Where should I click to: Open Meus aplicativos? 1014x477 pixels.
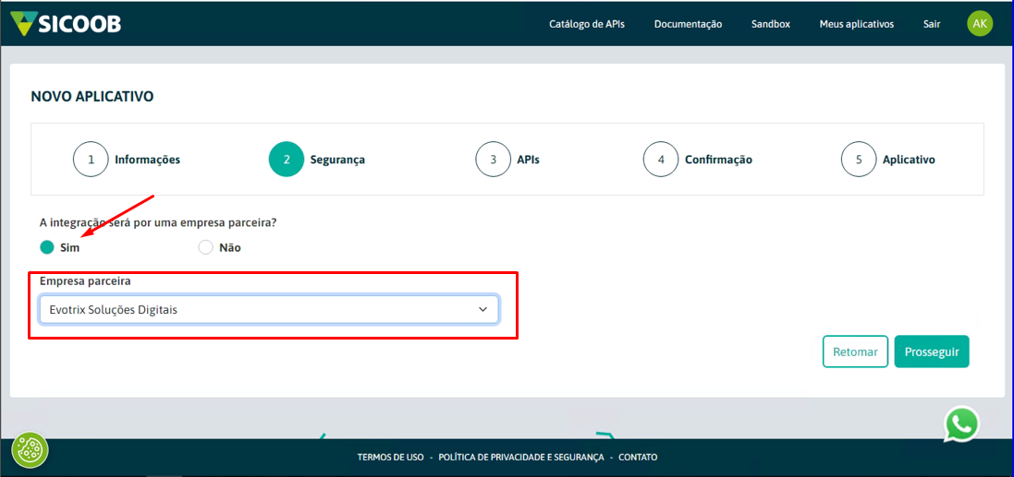(856, 24)
